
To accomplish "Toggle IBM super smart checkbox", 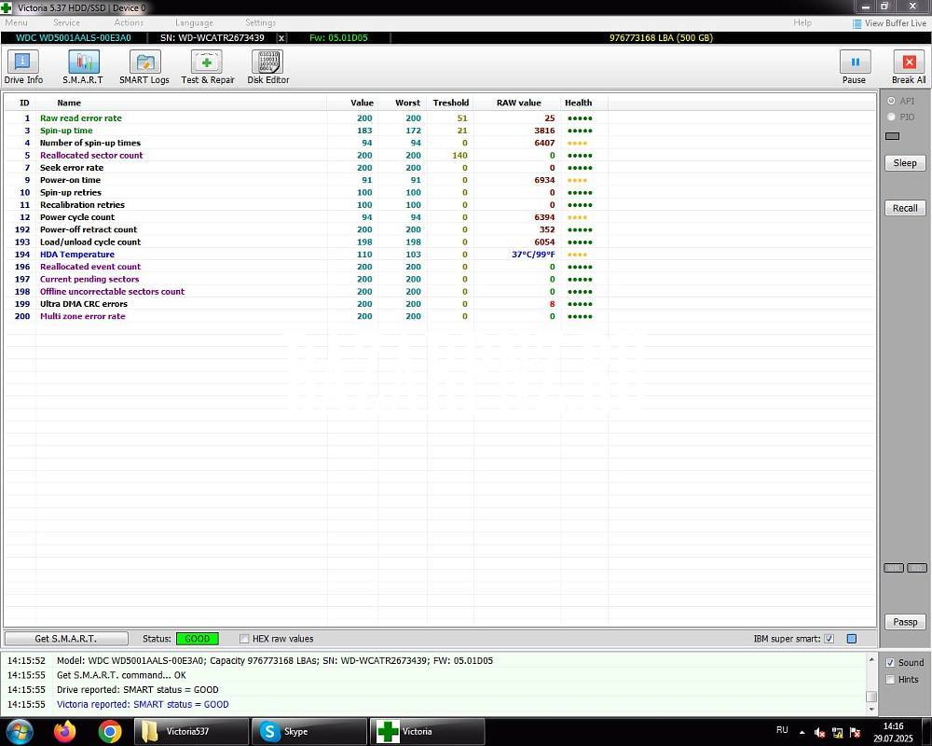I will (x=829, y=639).
